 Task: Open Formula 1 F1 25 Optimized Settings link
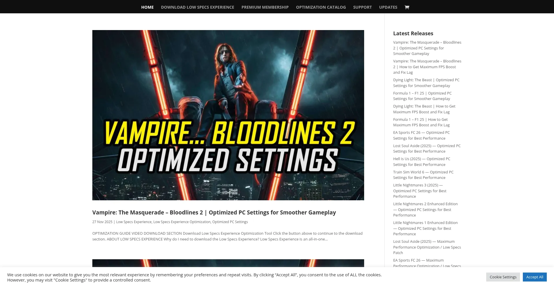422,96
